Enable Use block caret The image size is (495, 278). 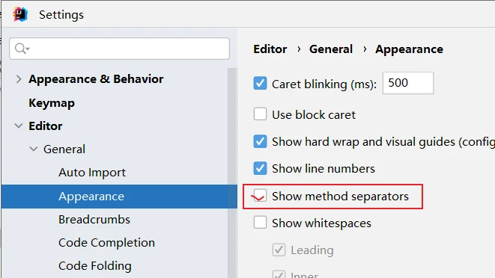(260, 114)
